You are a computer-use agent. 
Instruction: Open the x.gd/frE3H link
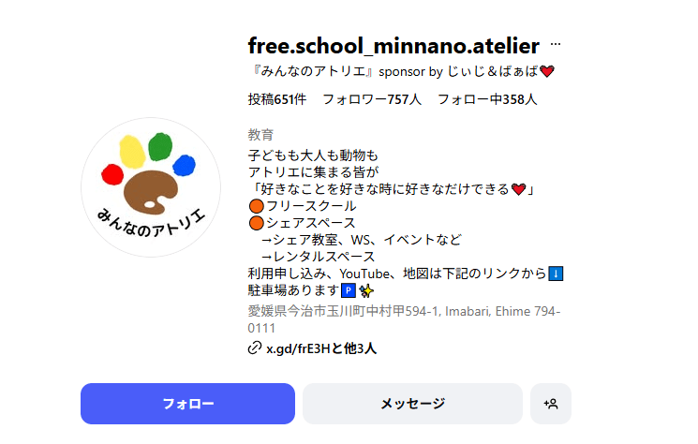tap(321, 348)
